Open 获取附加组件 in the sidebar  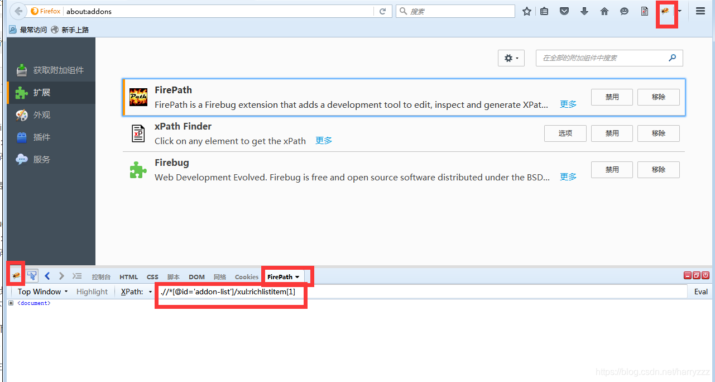pyautogui.click(x=51, y=70)
